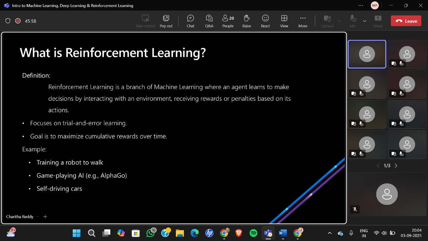Leave the meeting
The height and width of the screenshot is (241, 428).
pyautogui.click(x=406, y=20)
